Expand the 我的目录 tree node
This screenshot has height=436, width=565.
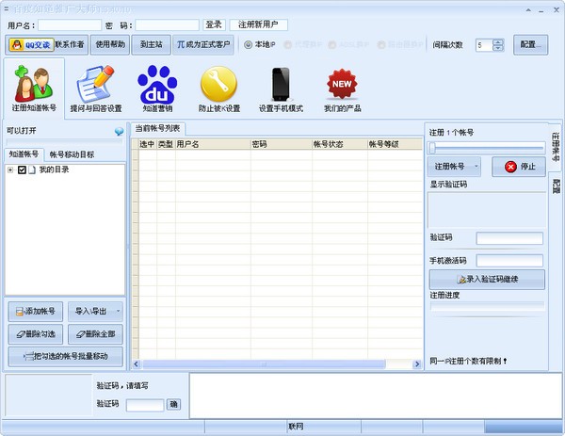tap(10, 170)
